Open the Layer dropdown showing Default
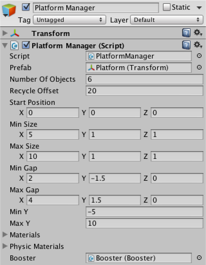 (x=167, y=20)
